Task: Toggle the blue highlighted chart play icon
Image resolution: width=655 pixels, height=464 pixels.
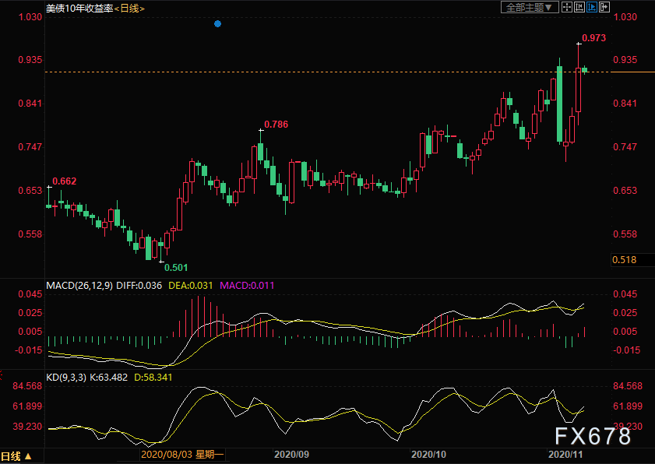Action: pos(592,7)
